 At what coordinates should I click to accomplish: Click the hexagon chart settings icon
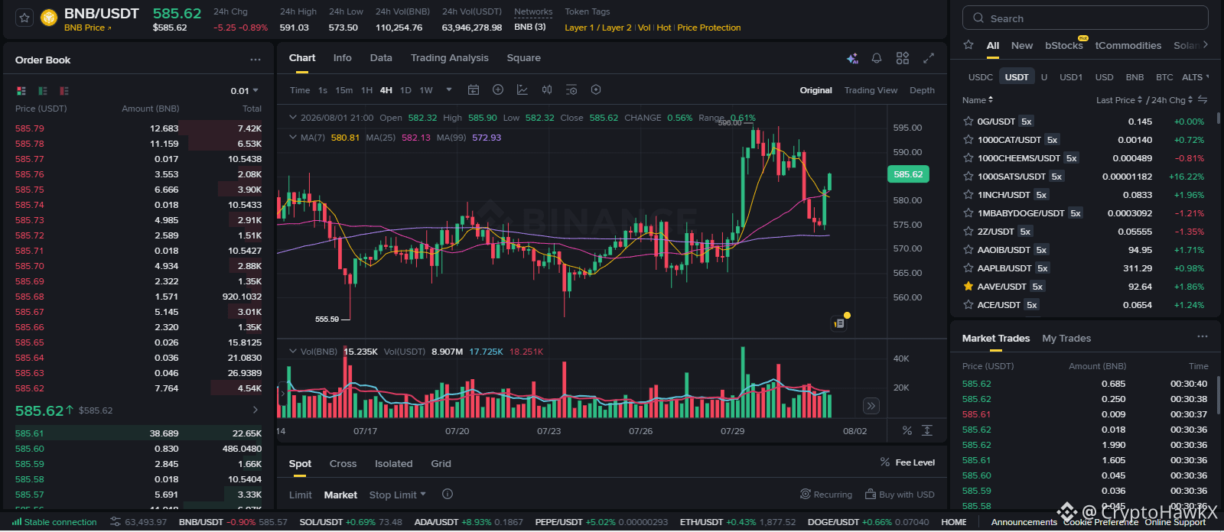point(596,90)
